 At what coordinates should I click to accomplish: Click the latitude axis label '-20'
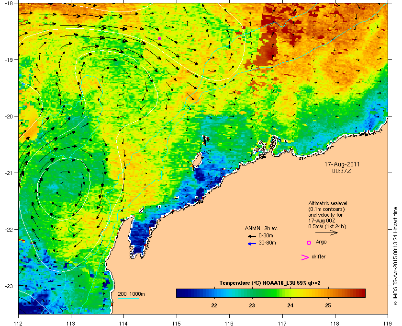9,116
